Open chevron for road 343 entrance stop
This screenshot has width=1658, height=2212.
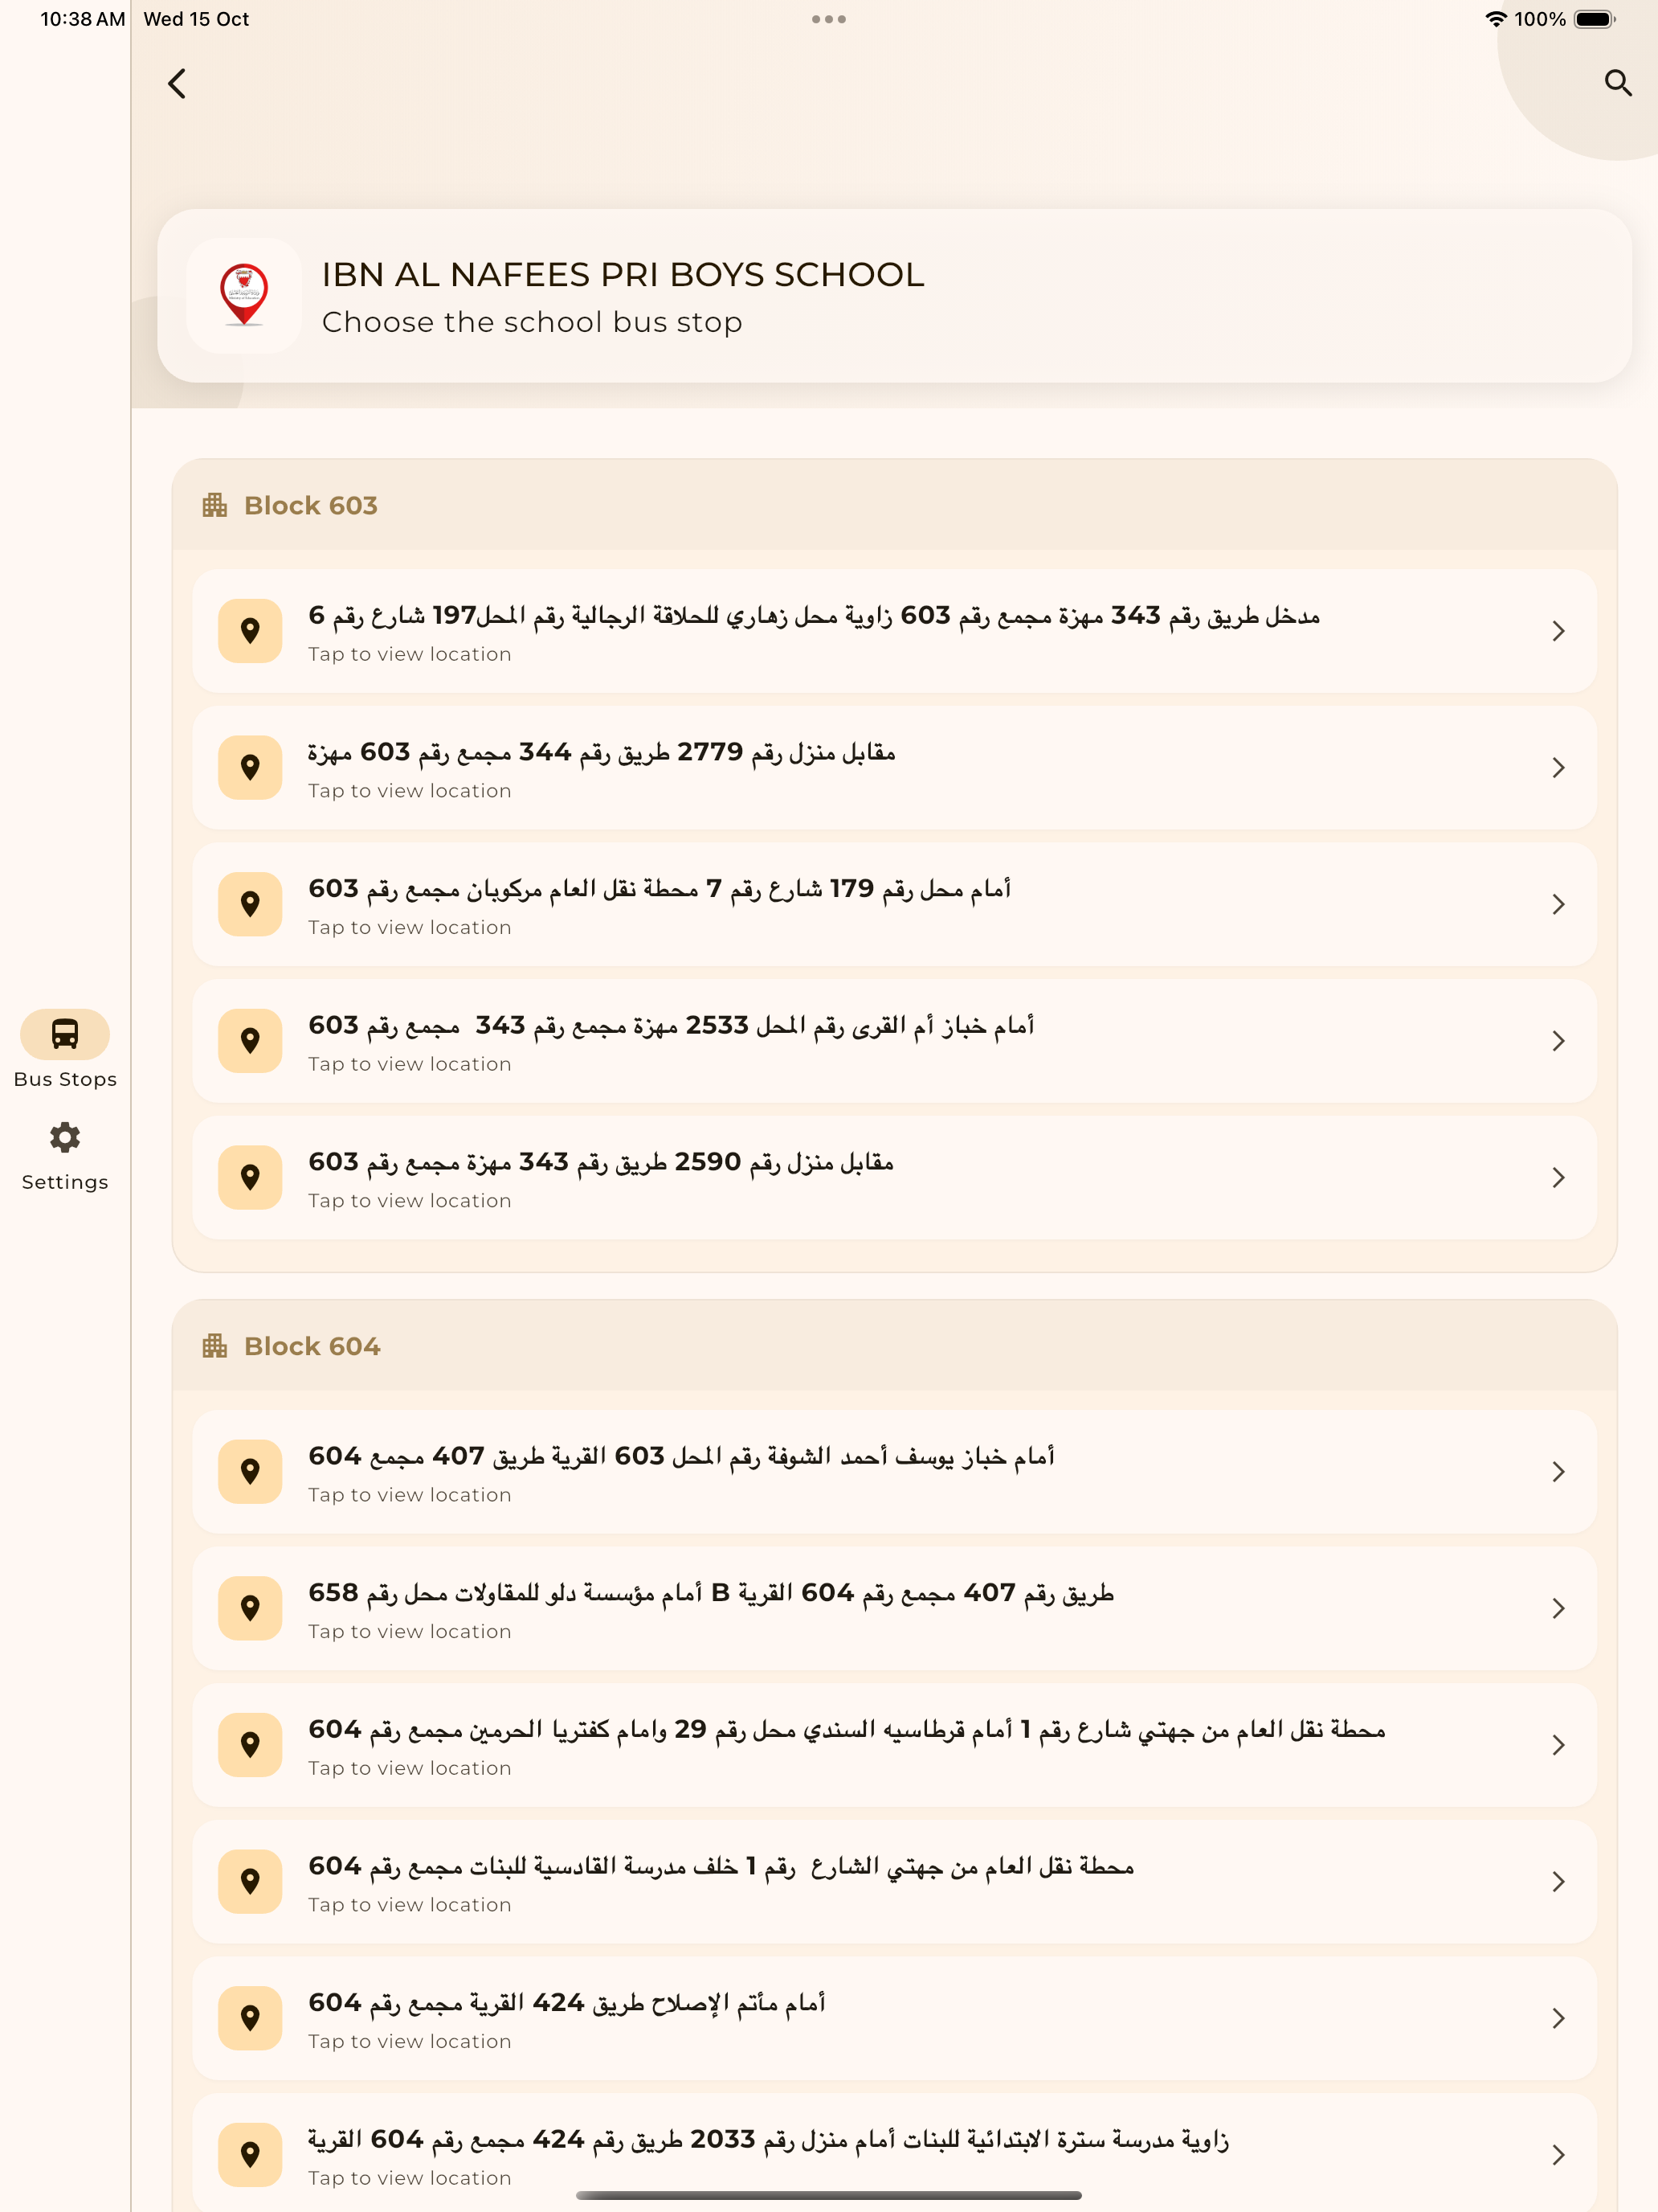(1558, 631)
